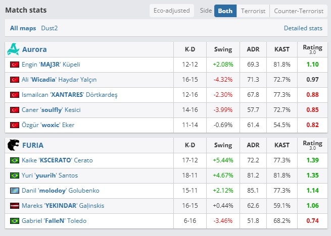Switch to the Dust2 map tab

[x=50, y=28]
